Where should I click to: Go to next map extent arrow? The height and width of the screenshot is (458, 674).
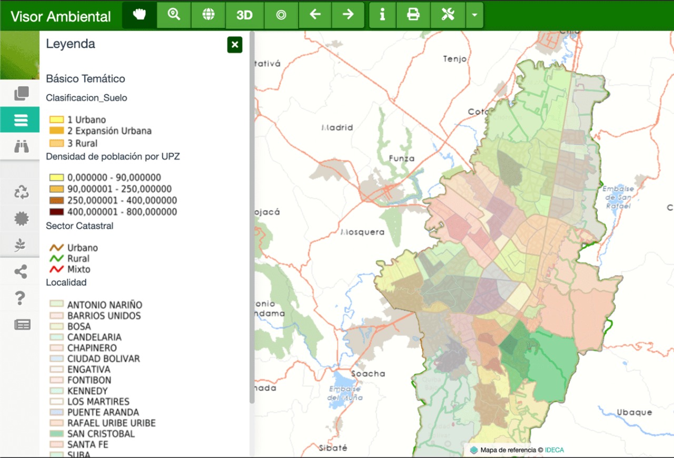point(348,15)
